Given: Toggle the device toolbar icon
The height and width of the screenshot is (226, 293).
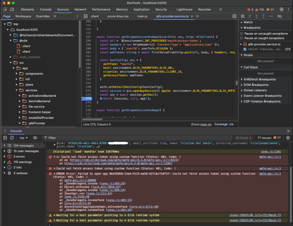Looking at the screenshot, I should point(12,10).
